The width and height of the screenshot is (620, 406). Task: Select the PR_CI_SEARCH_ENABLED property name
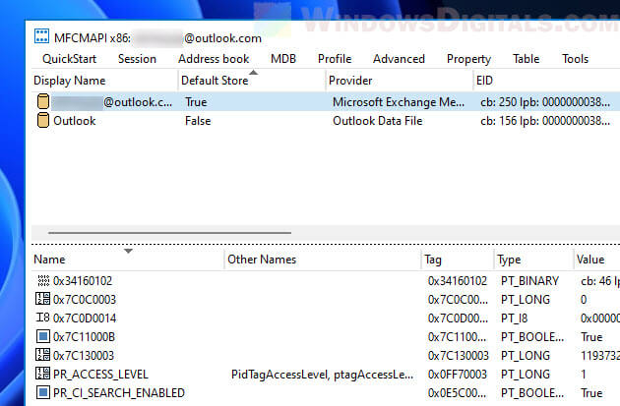tap(119, 393)
